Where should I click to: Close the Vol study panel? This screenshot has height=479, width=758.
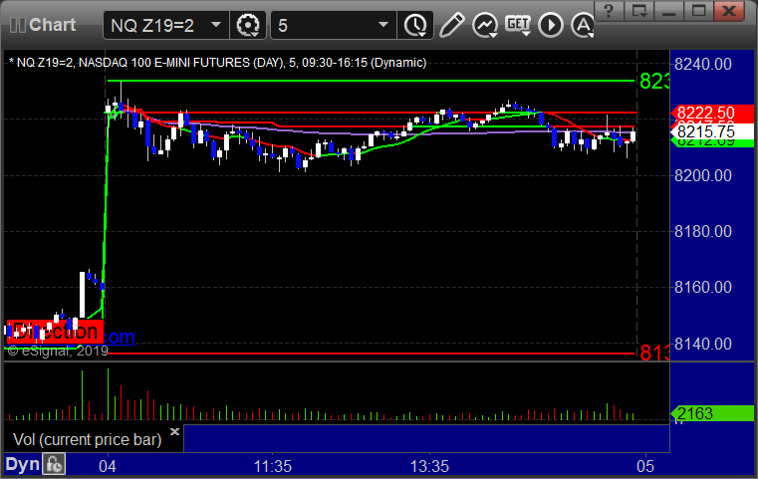click(x=174, y=431)
